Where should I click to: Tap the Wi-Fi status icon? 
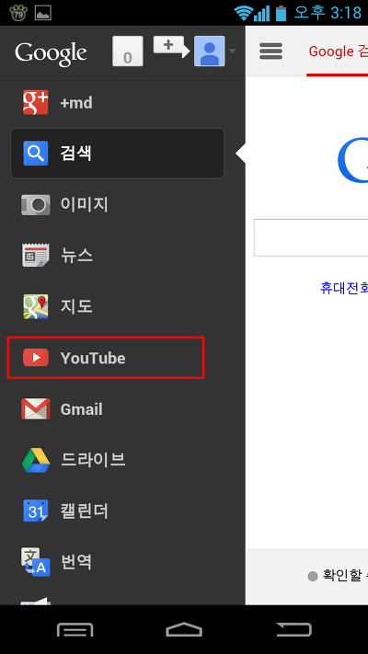242,14
